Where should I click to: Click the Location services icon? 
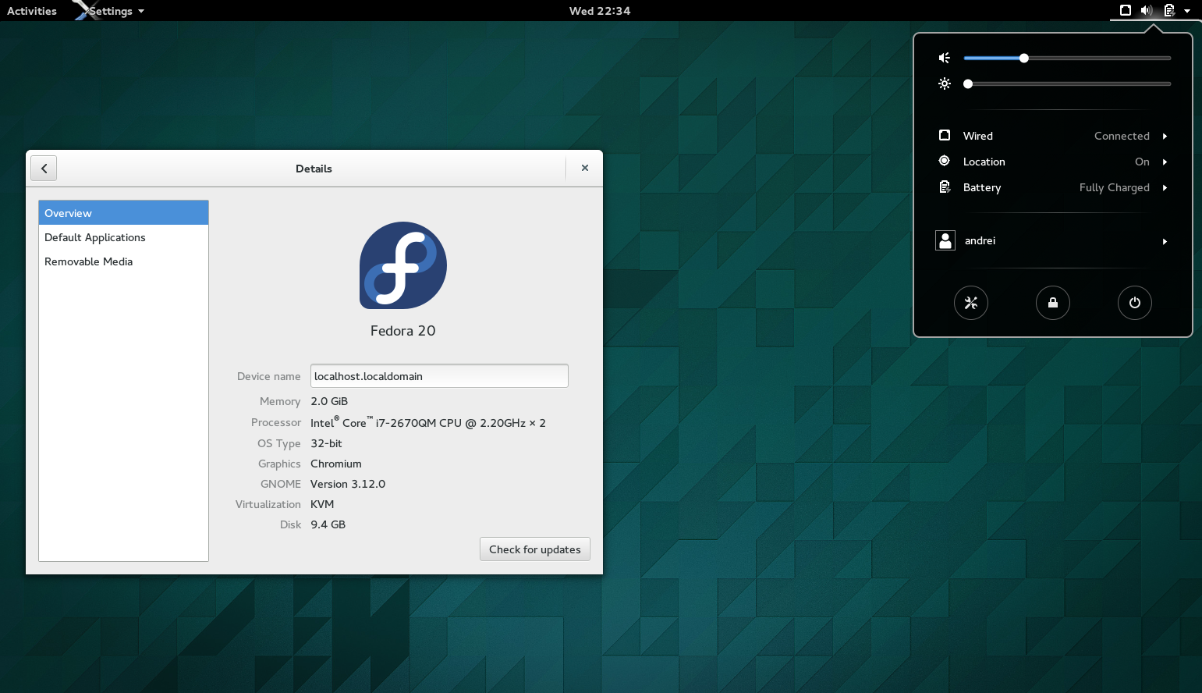point(945,161)
